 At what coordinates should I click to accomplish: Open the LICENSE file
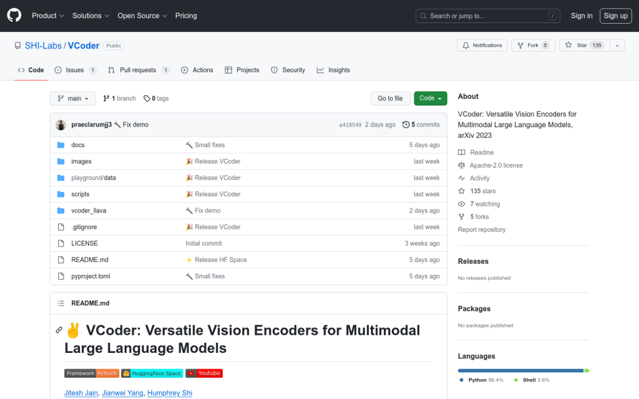(x=84, y=244)
